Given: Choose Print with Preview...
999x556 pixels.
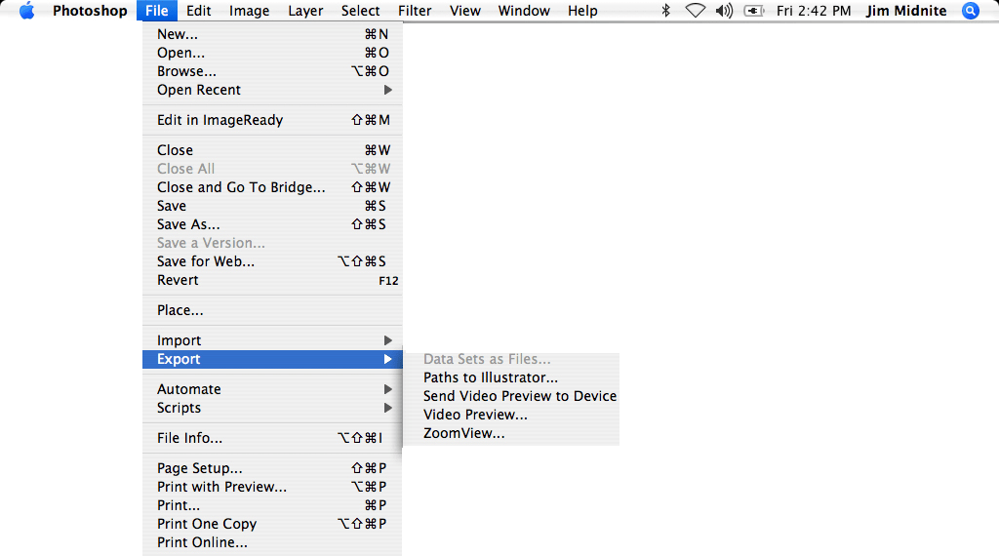Looking at the screenshot, I should 272,487.
